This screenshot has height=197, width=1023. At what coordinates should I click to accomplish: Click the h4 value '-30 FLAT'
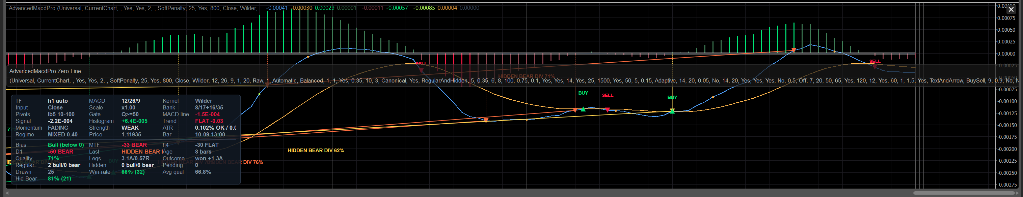(207, 145)
